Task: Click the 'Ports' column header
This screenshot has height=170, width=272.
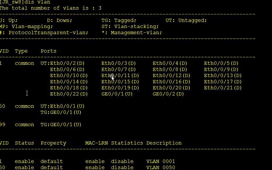Action: (x=48, y=51)
